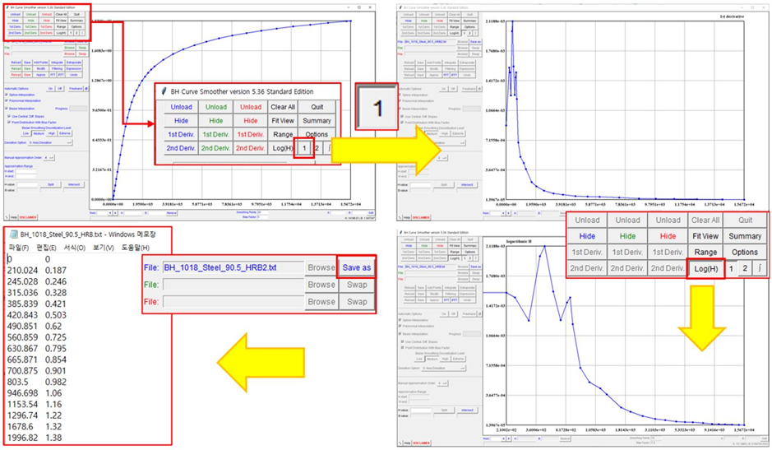The width and height of the screenshot is (772, 450).
Task: Click the Help button in the 1st derivative window
Action: click(x=407, y=217)
